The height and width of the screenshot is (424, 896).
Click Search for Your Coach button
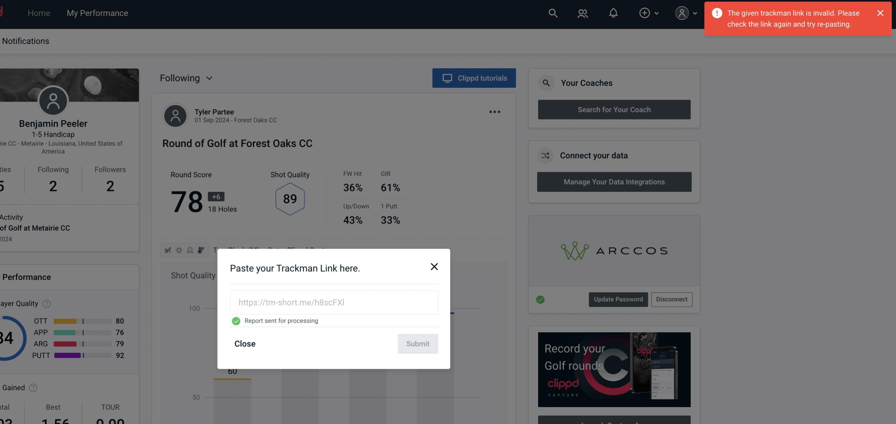click(614, 109)
